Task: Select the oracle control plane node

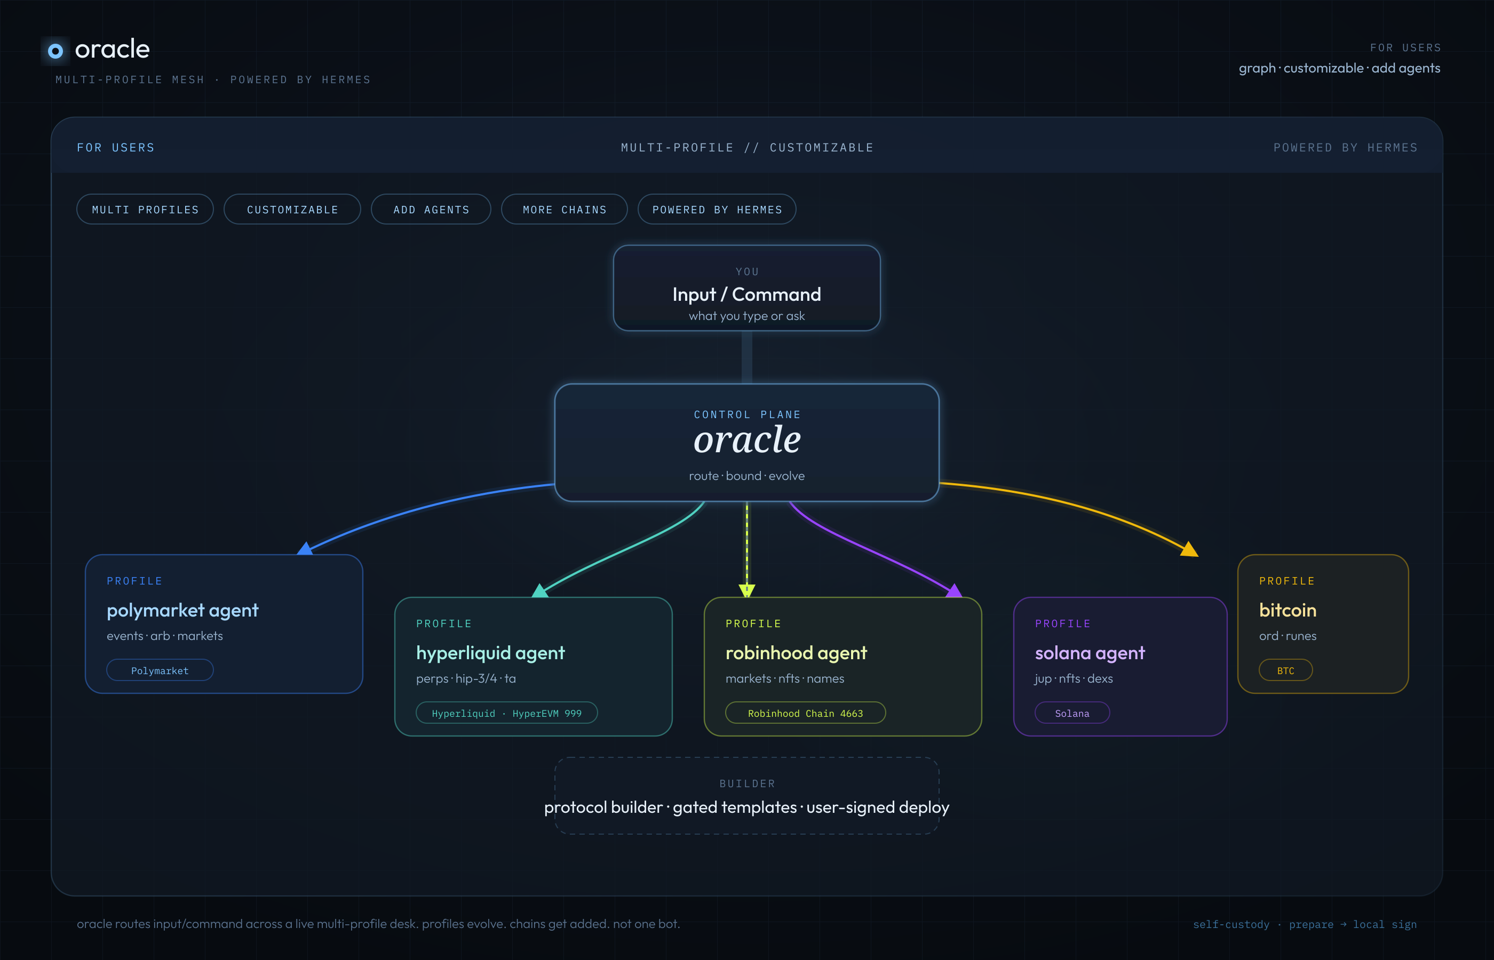Action: coord(747,443)
